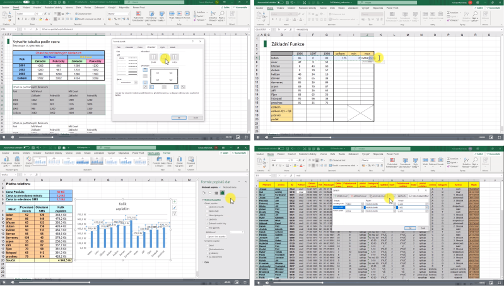This screenshot has height=286, width=504.
Task: Toggle the diagonal-down border button at the bottom right
Action: click(183, 87)
